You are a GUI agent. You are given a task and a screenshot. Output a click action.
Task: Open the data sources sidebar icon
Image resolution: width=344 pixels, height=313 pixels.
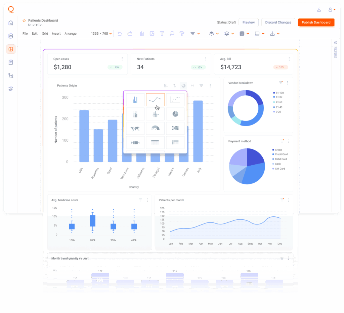click(11, 36)
